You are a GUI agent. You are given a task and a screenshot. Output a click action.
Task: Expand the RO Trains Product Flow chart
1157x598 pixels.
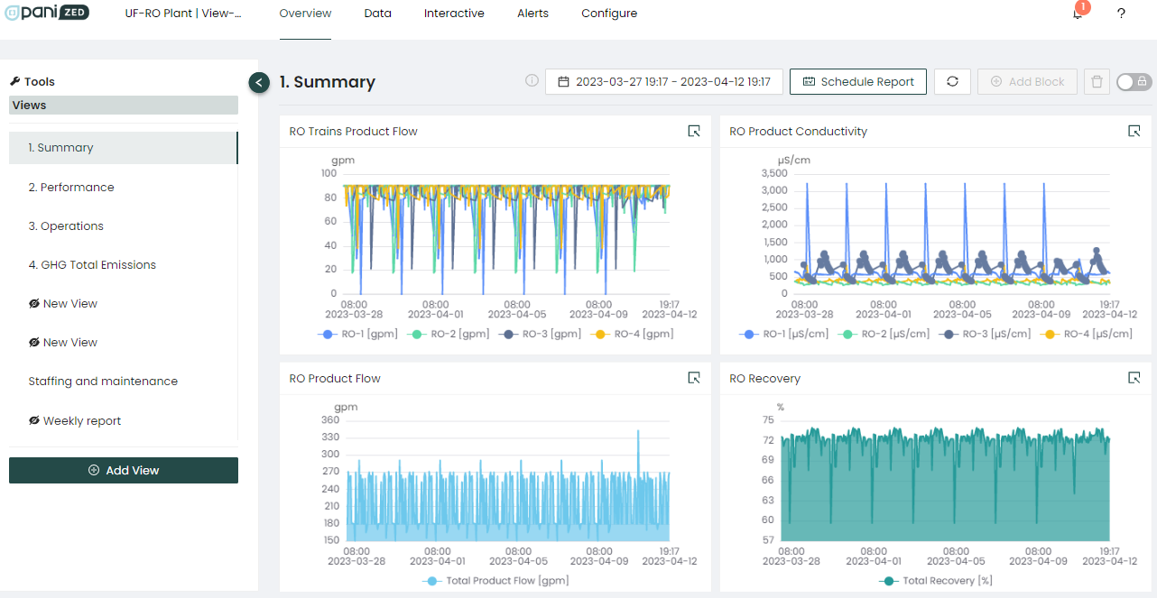point(693,132)
